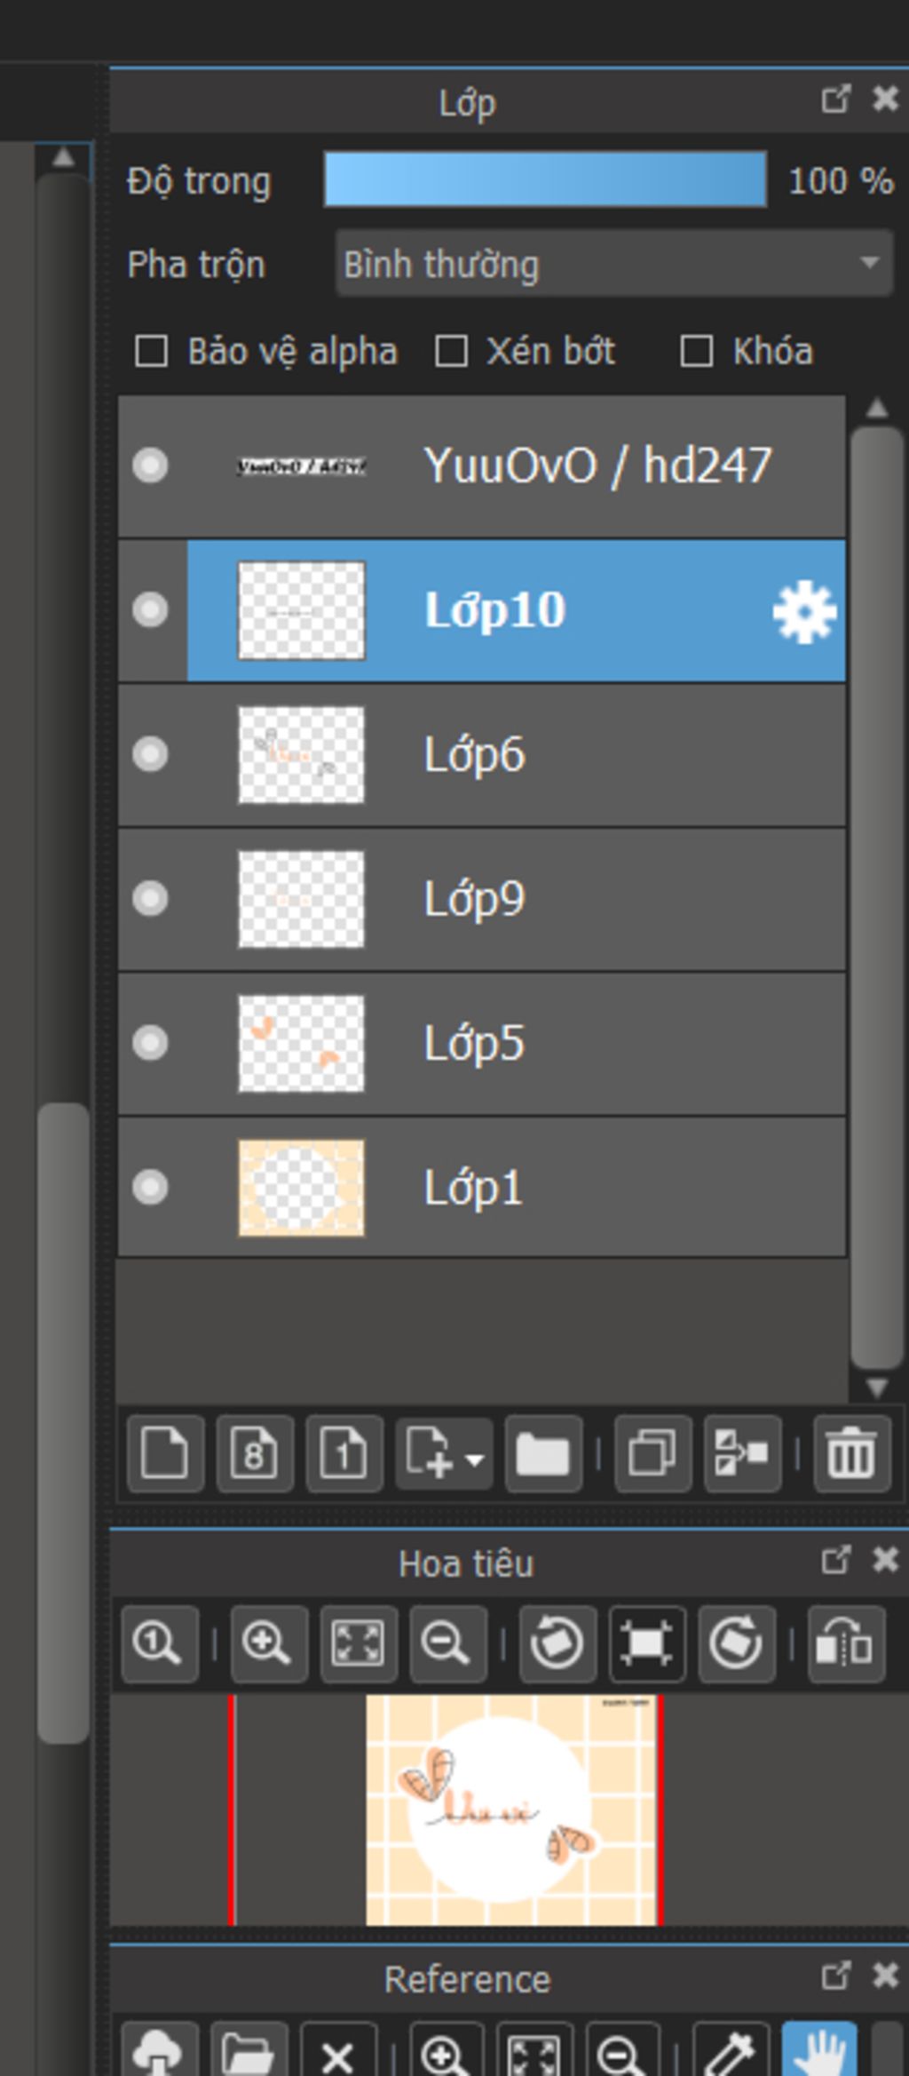Image resolution: width=909 pixels, height=2076 pixels.
Task: Flip the navigator view horizontally
Action: tap(845, 1644)
